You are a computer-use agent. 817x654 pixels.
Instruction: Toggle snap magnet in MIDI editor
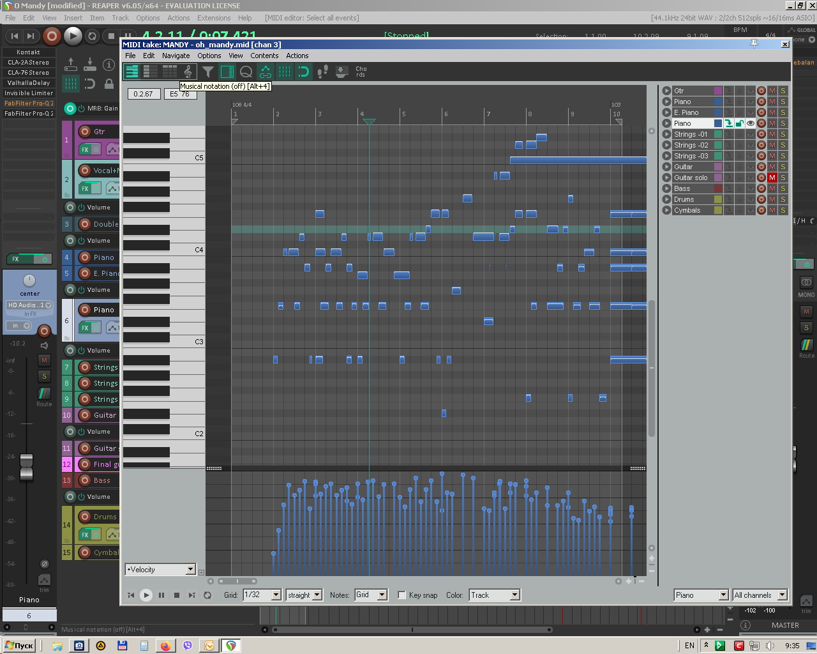[x=303, y=72]
